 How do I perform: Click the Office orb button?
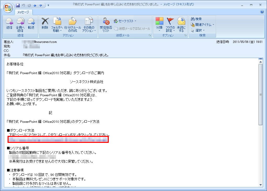[x=8, y=8]
